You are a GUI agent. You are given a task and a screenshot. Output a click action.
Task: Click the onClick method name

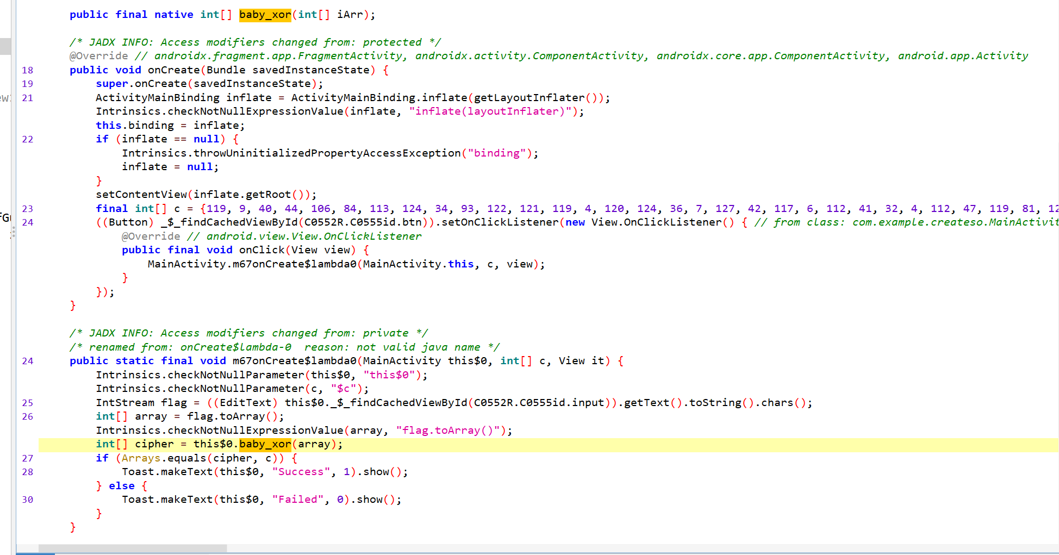(262, 250)
